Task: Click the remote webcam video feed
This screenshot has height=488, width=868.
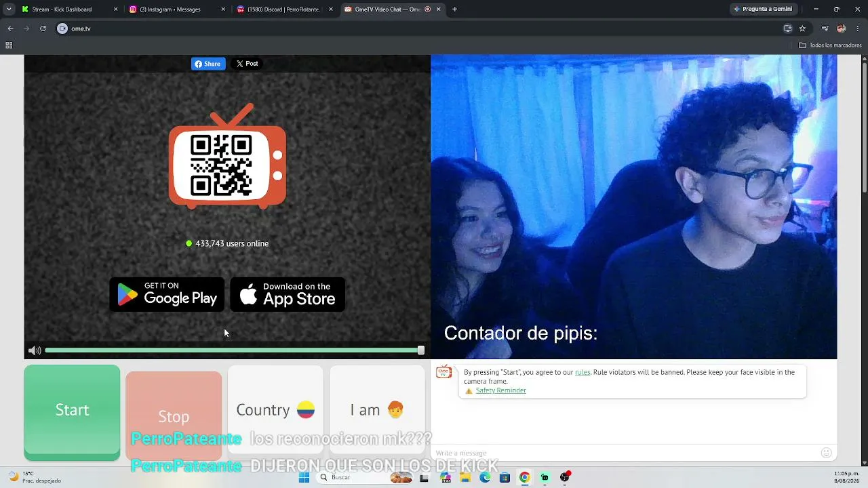Action: [x=634, y=207]
